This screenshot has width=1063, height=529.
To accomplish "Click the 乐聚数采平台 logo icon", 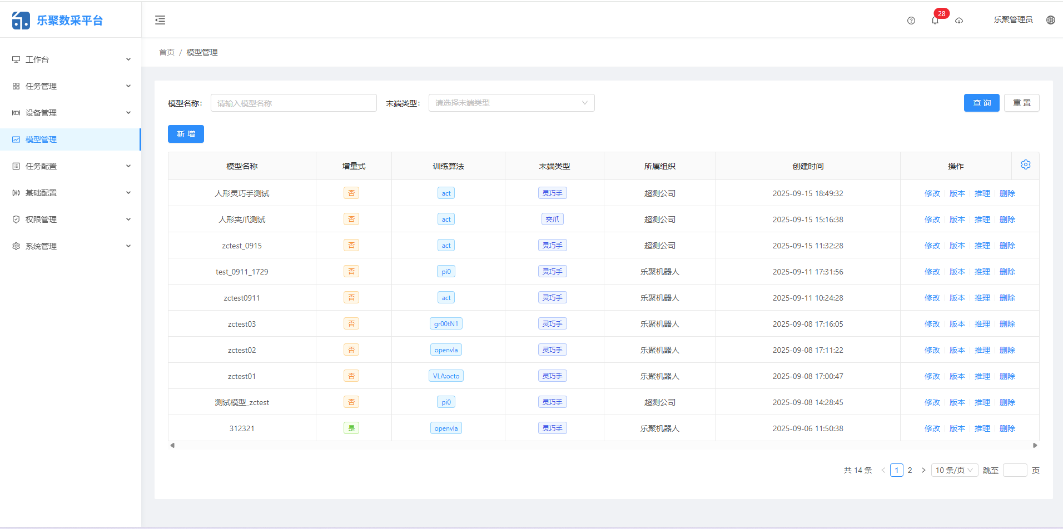I will tap(20, 19).
